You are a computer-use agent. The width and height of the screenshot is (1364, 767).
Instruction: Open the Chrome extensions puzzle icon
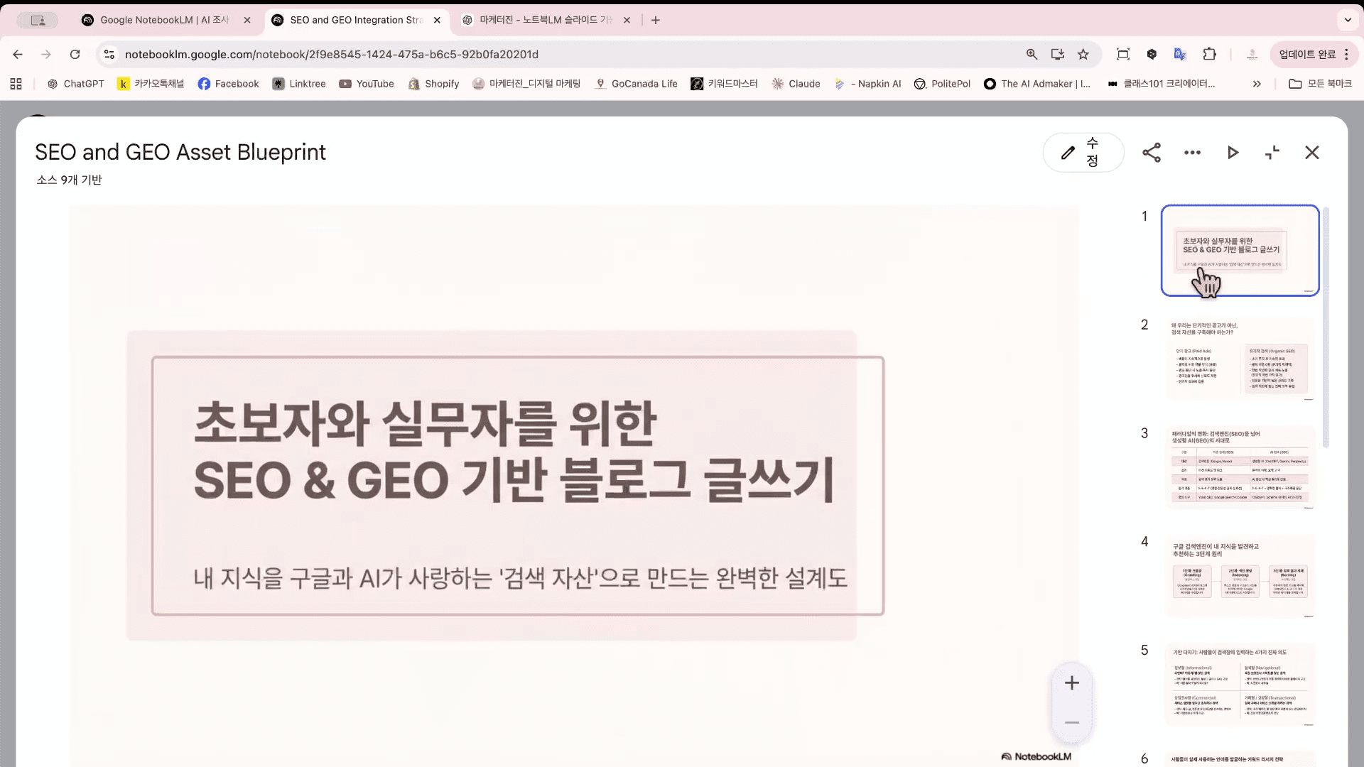[x=1209, y=55]
